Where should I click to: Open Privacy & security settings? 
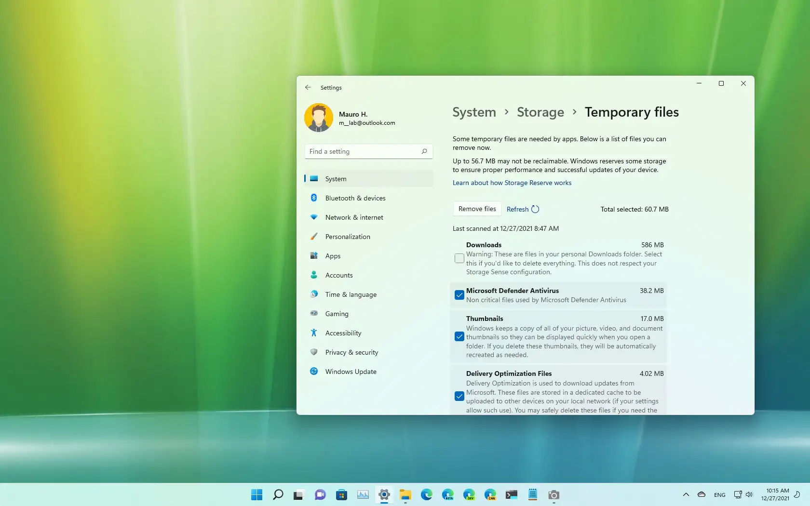(x=351, y=352)
